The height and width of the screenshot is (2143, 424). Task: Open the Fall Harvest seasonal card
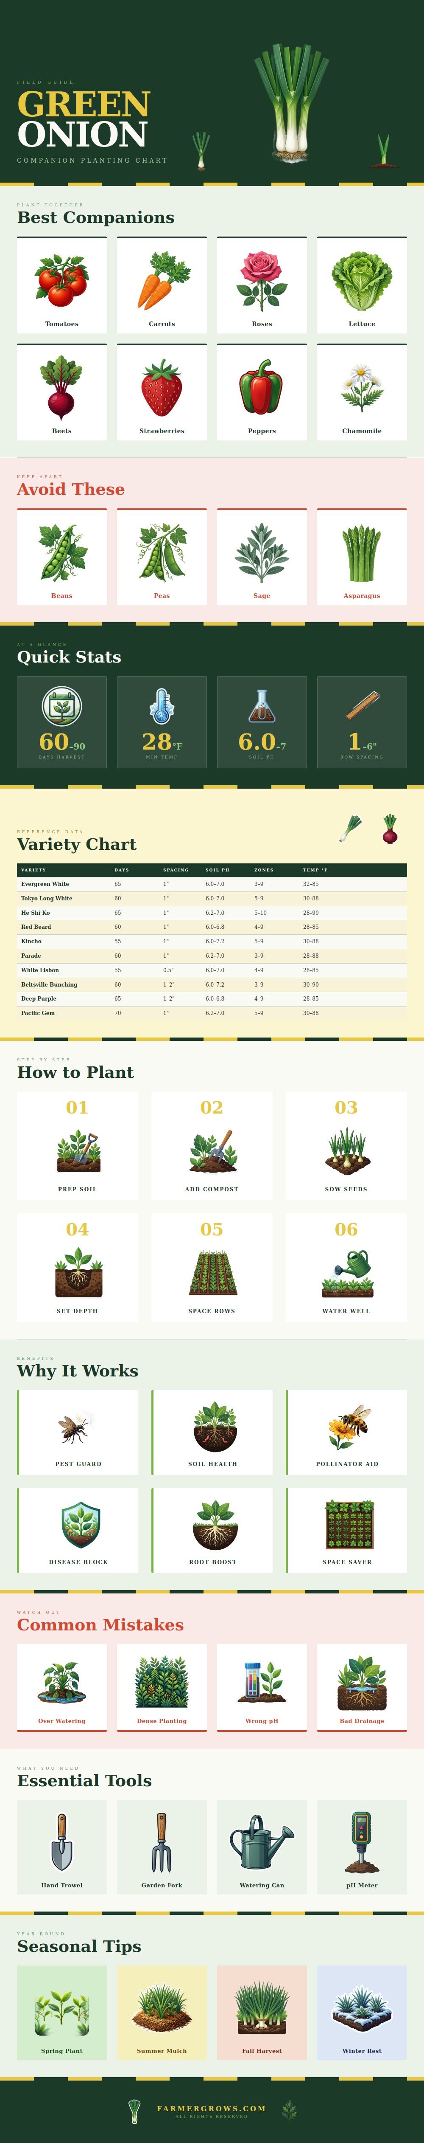pos(261,2012)
